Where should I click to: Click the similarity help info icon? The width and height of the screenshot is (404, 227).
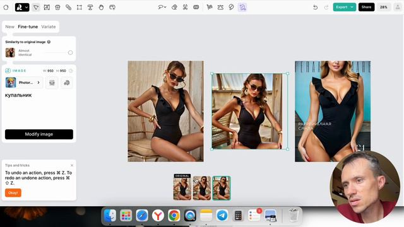pyautogui.click(x=49, y=42)
